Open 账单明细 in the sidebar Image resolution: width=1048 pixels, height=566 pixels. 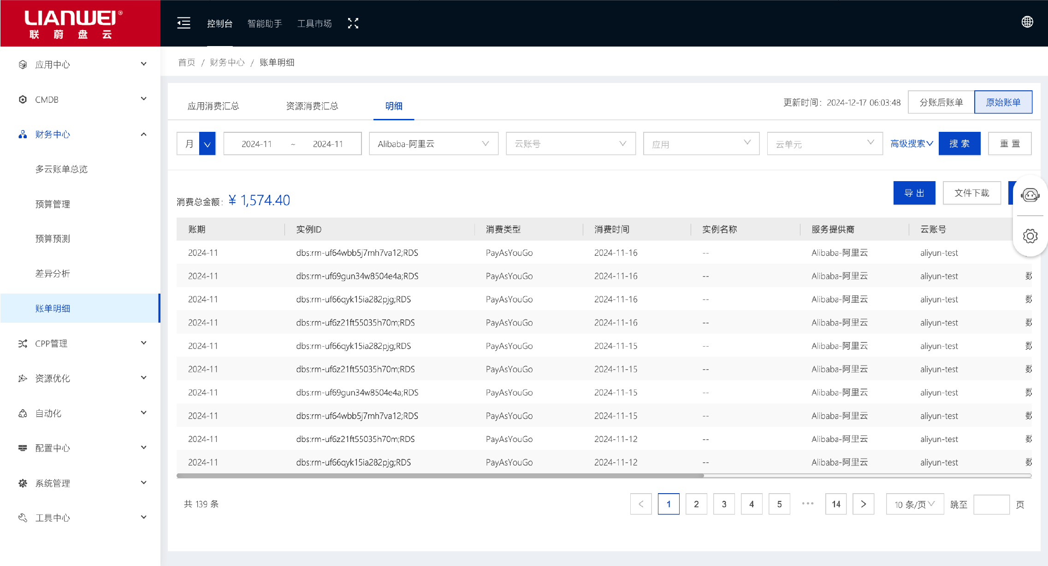[x=80, y=308]
